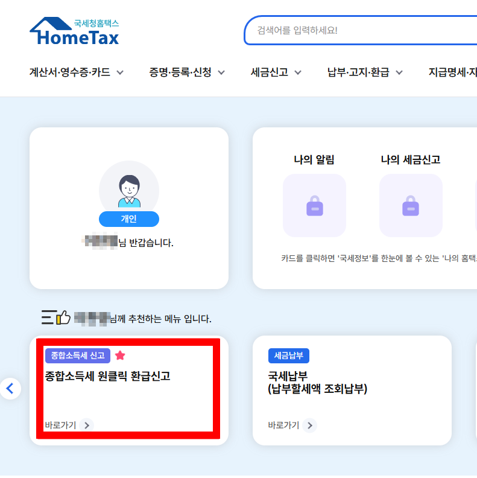Click the thumbs-up recommended menu icon
This screenshot has width=477, height=478.
[56, 317]
